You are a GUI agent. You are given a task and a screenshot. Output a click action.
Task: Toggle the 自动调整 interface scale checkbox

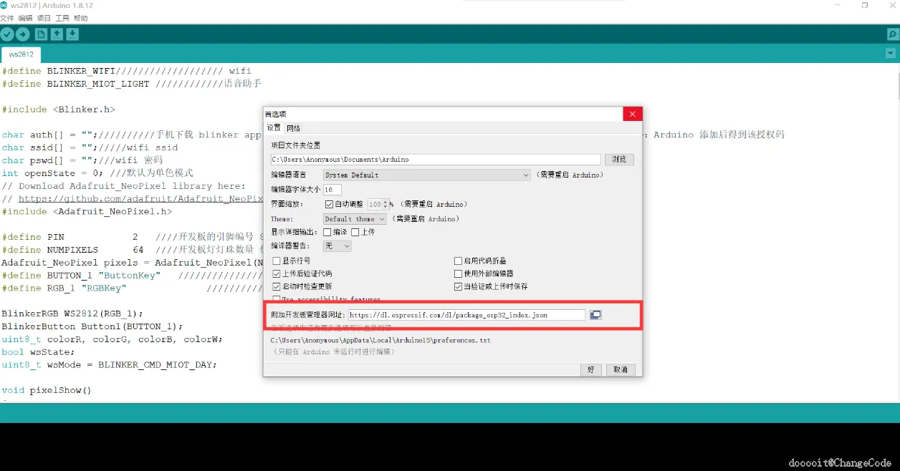[329, 204]
